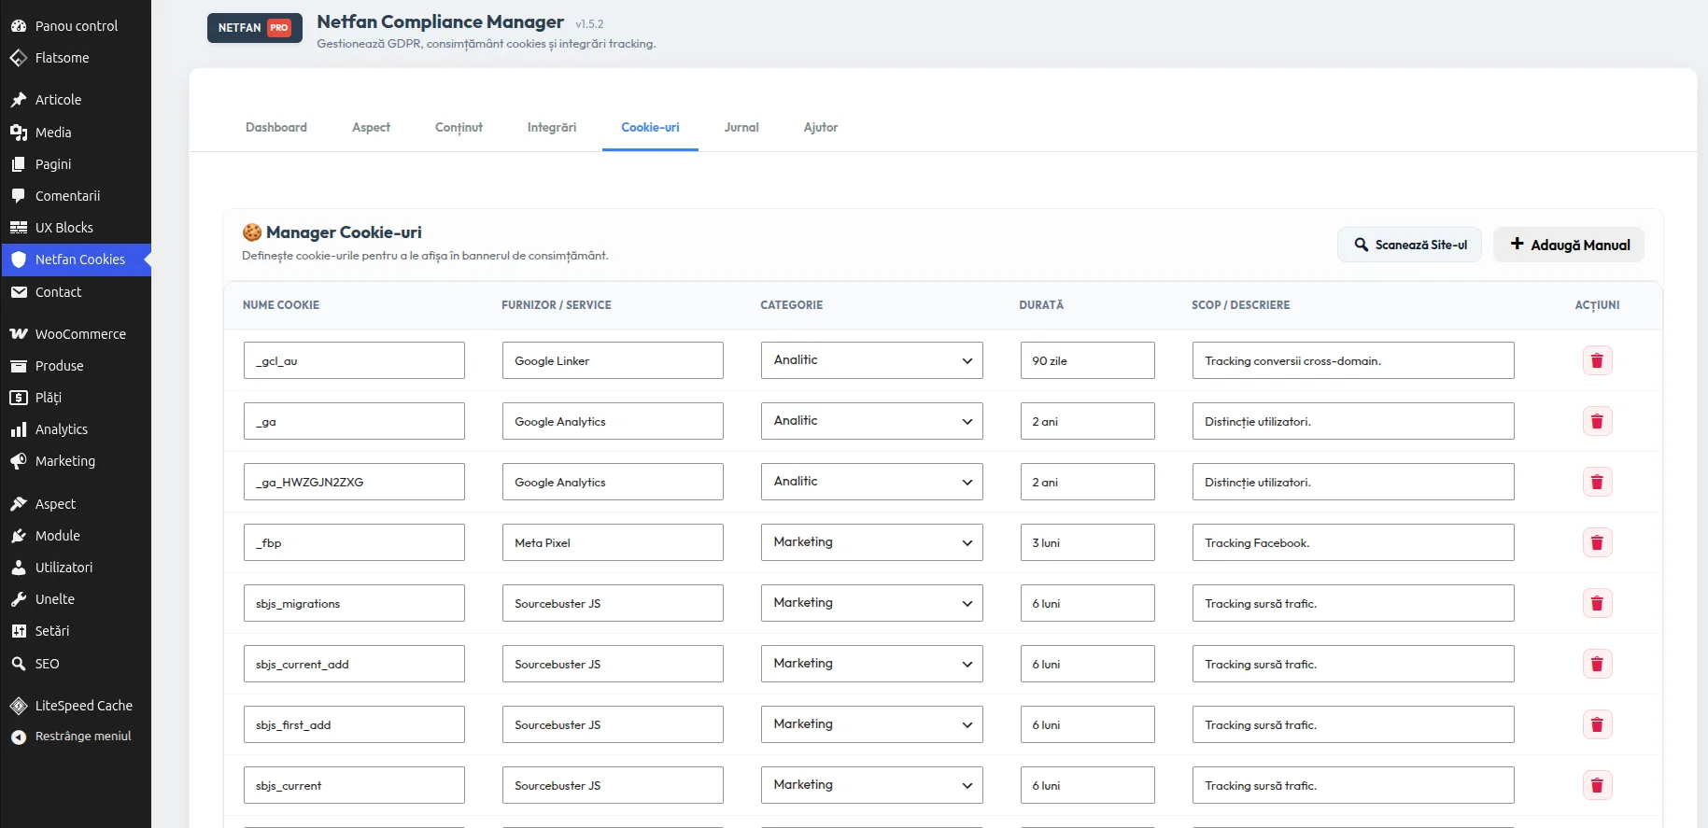This screenshot has width=1708, height=828.
Task: Select the Cookie-uri tab
Action: click(650, 128)
